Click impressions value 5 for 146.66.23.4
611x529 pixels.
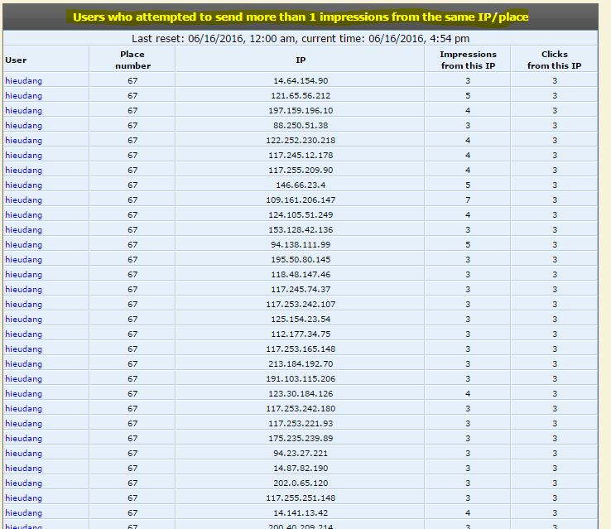468,185
